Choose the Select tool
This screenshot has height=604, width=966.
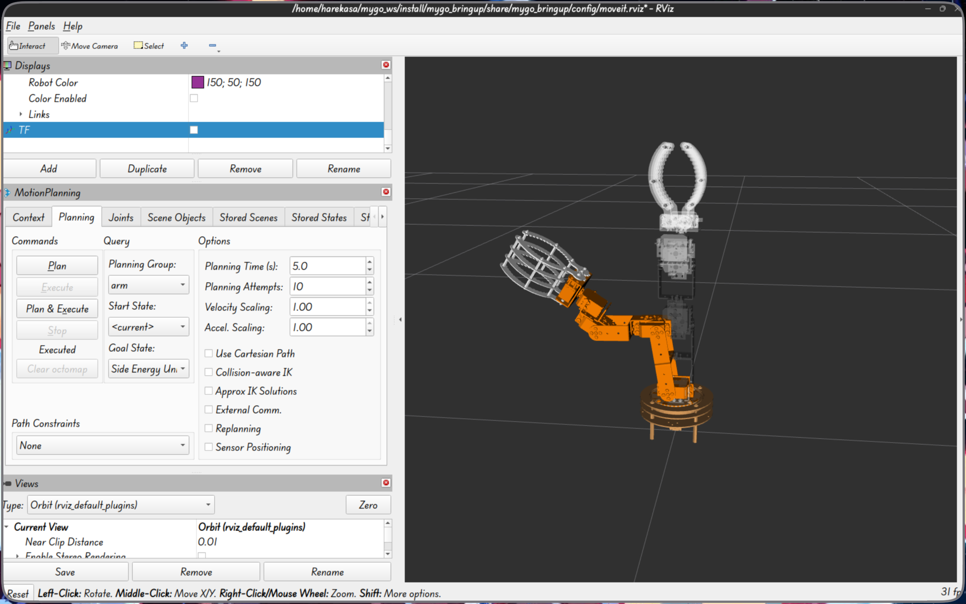tap(149, 46)
